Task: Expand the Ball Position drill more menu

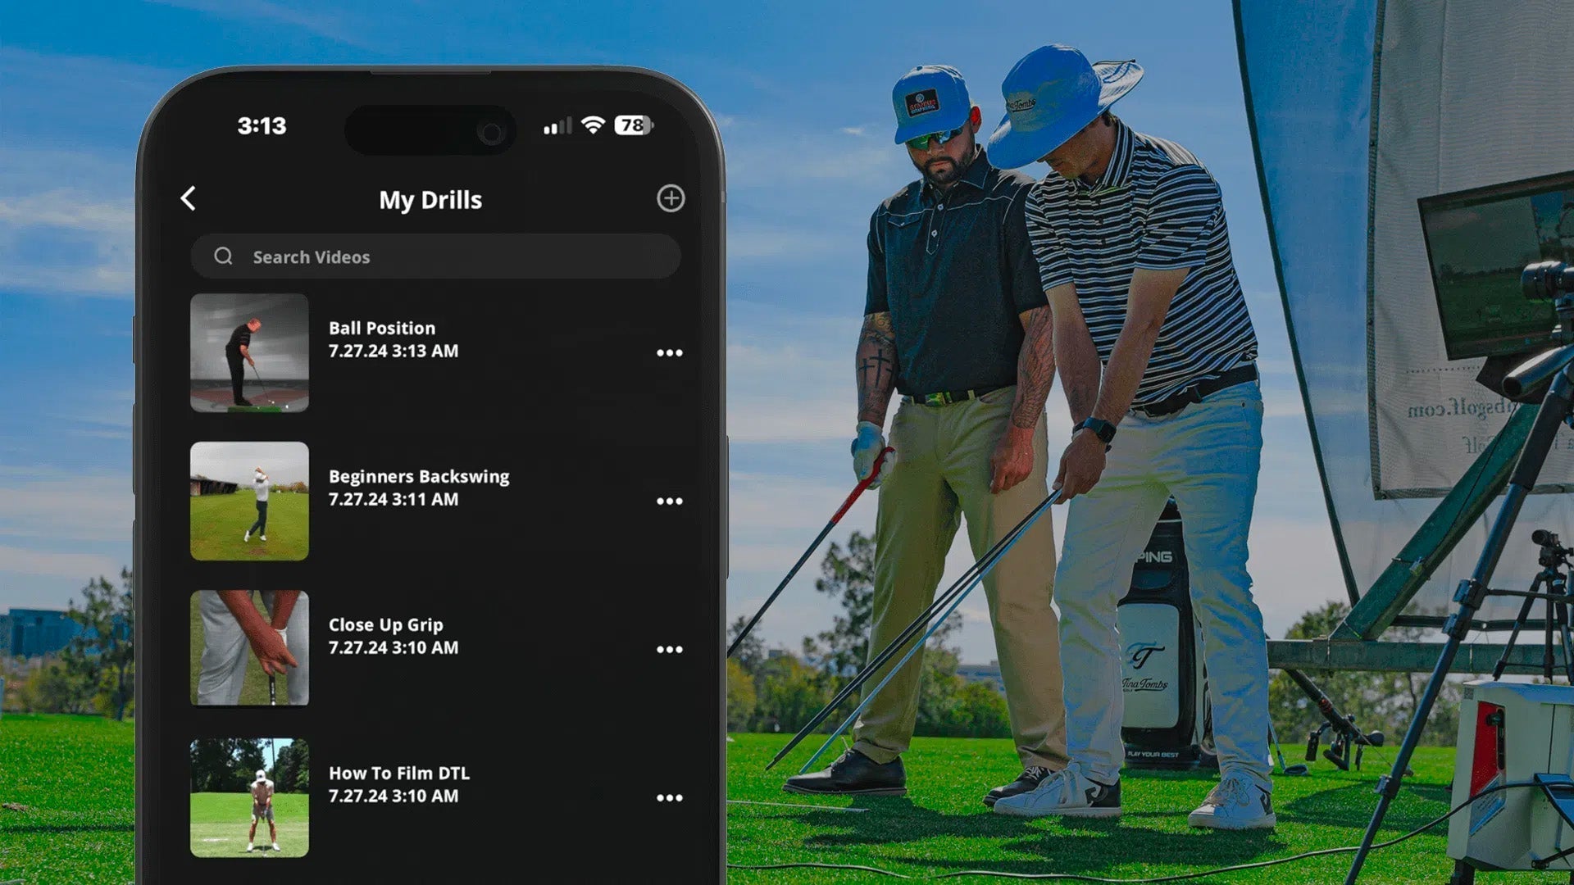Action: click(669, 352)
